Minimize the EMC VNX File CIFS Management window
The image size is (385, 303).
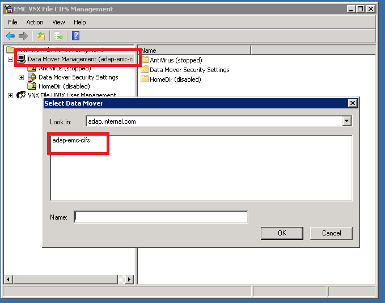(351, 9)
